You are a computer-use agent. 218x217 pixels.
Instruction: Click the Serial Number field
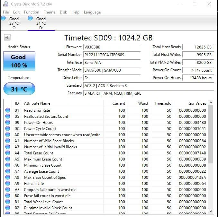tap(112, 55)
